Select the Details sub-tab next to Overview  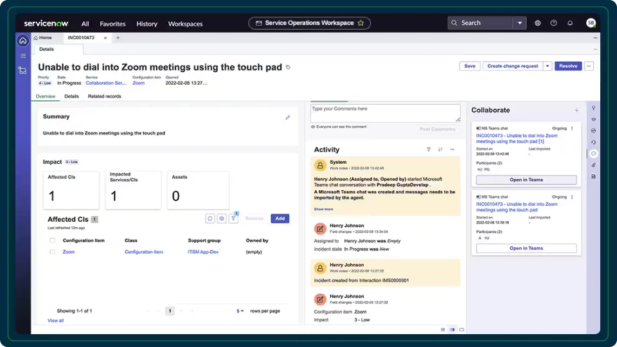[x=71, y=96]
